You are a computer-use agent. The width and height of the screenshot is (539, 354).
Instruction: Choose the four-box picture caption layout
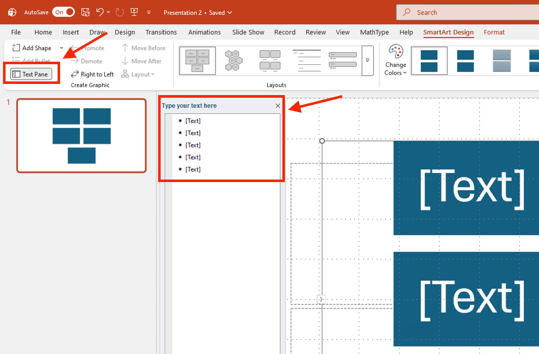pyautogui.click(x=270, y=61)
